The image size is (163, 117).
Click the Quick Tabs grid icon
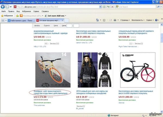3,20
